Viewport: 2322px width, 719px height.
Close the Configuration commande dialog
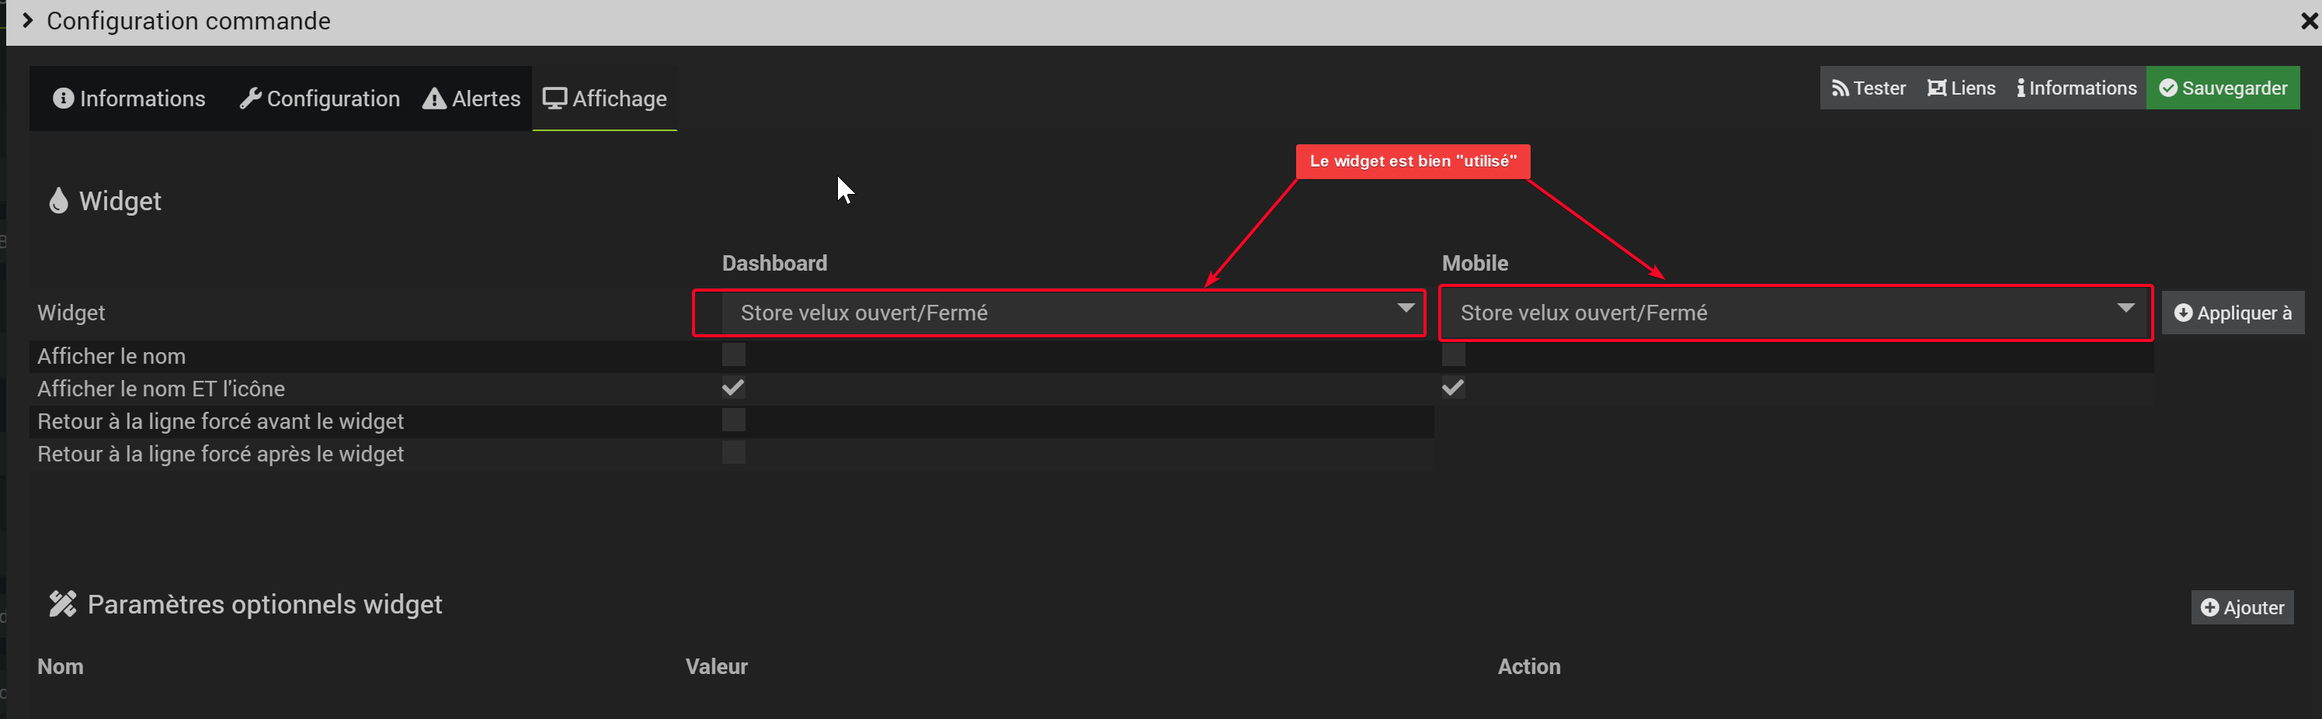pyautogui.click(x=2309, y=21)
